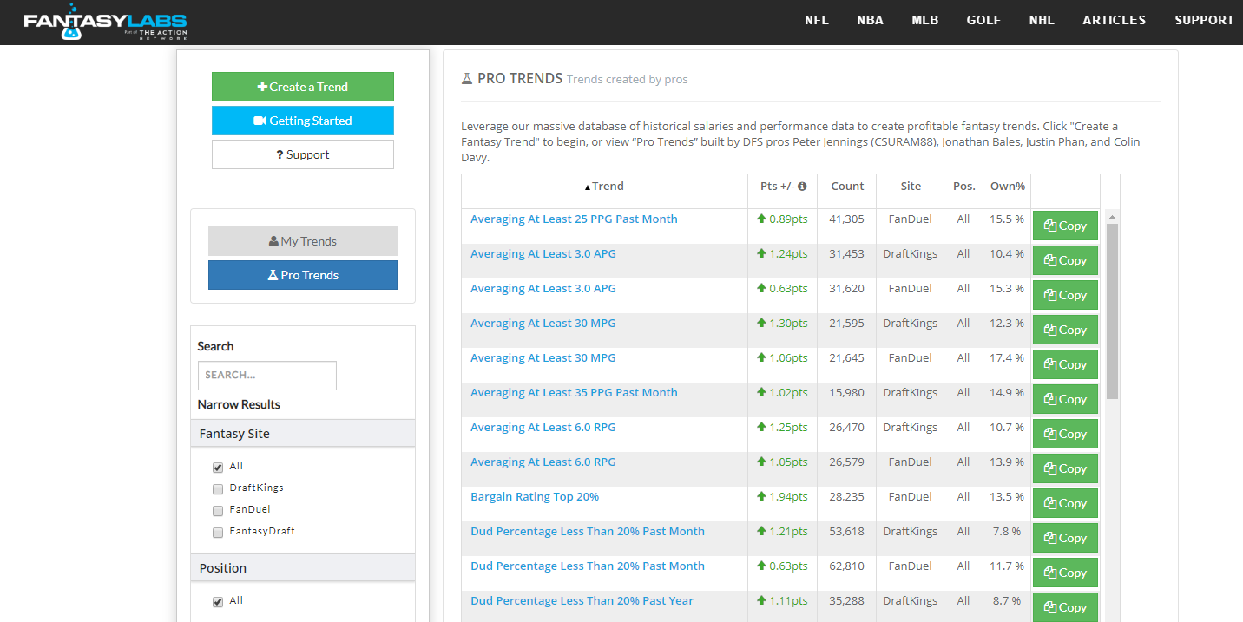Screen dimensions: 1243x622
Task: Copy the DraftKings Dud Percentage Past Month trend
Action: [1065, 538]
